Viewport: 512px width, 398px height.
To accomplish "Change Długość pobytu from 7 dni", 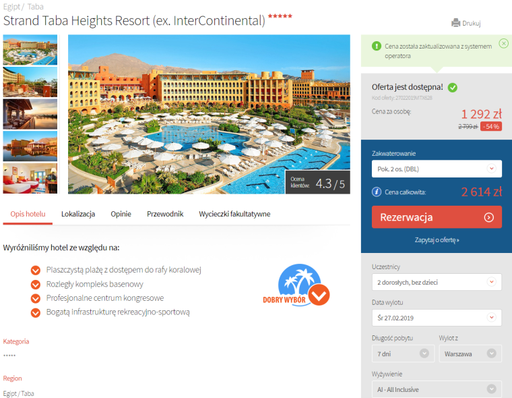I will tap(403, 353).
